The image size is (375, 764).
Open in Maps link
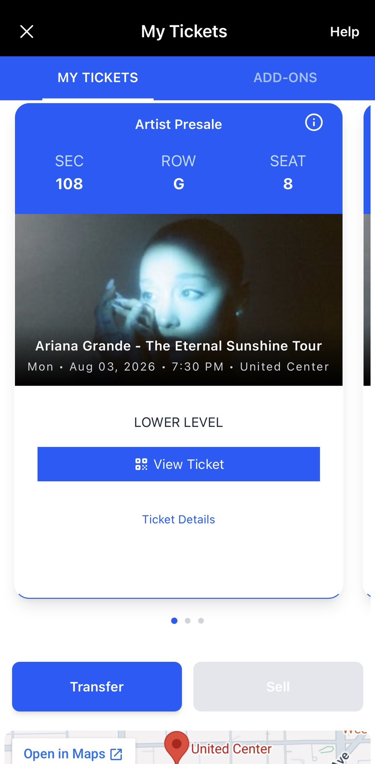(x=64, y=754)
